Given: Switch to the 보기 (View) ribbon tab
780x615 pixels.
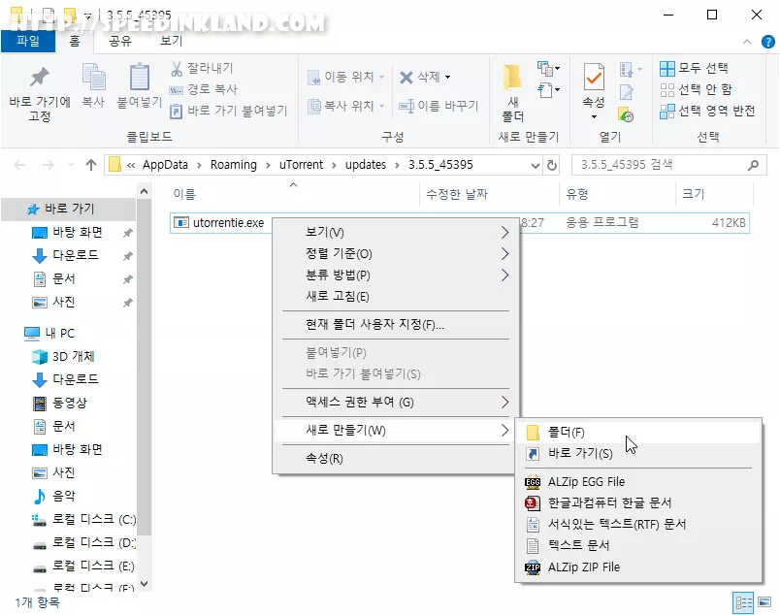Looking at the screenshot, I should pos(171,41).
